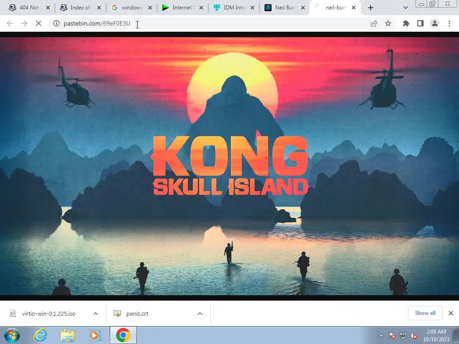Image resolution: width=459 pixels, height=344 pixels.
Task: Click the Kong Skull Island poster image
Action: click(229, 166)
